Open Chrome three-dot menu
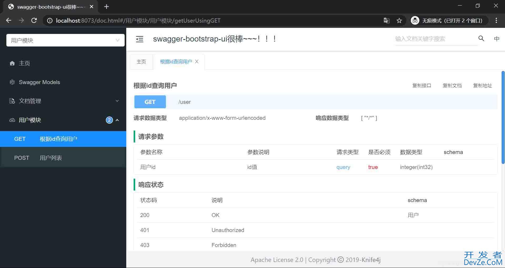 (x=496, y=20)
